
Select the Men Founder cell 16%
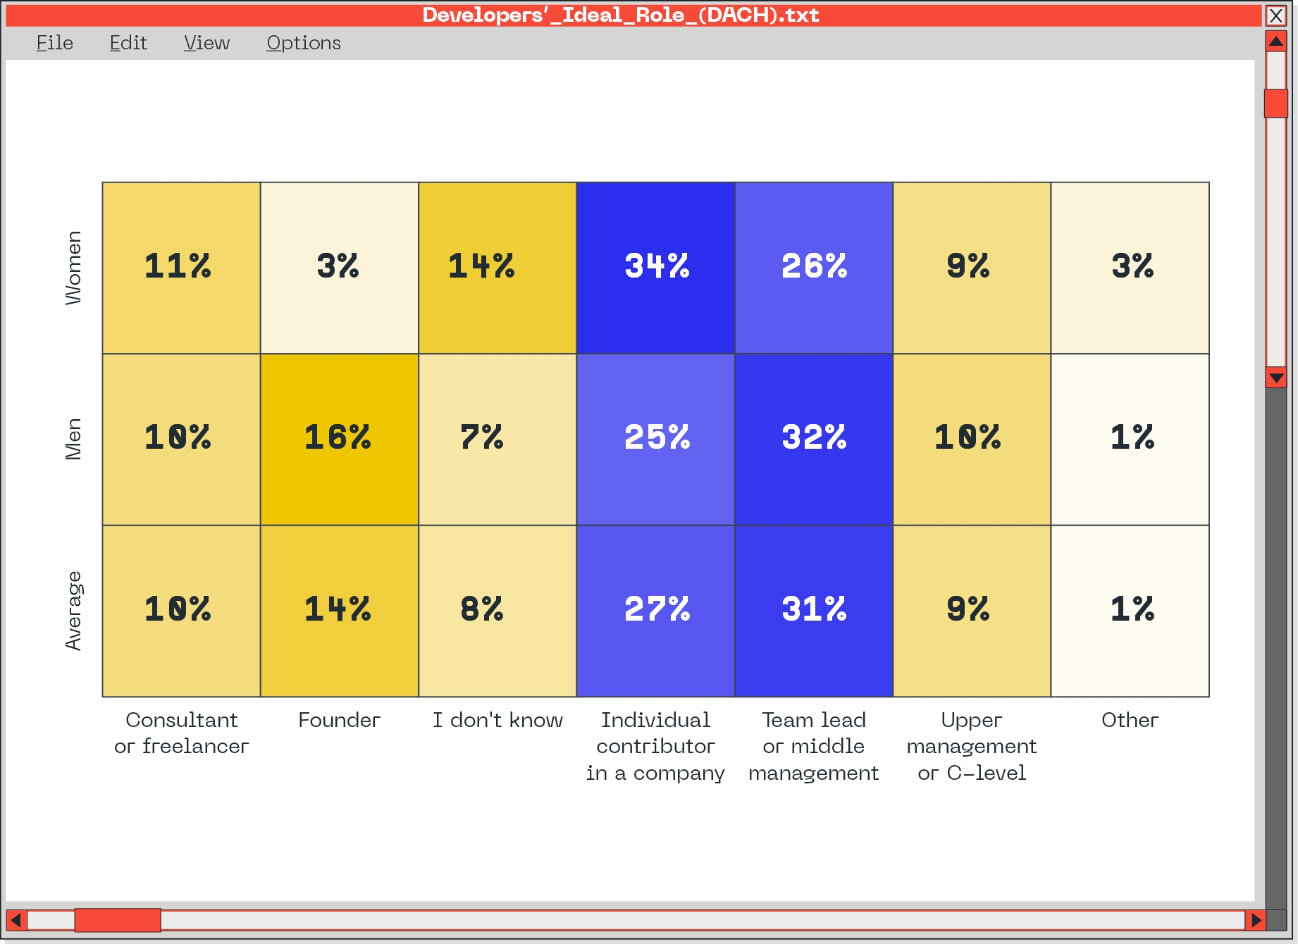pyautogui.click(x=340, y=440)
